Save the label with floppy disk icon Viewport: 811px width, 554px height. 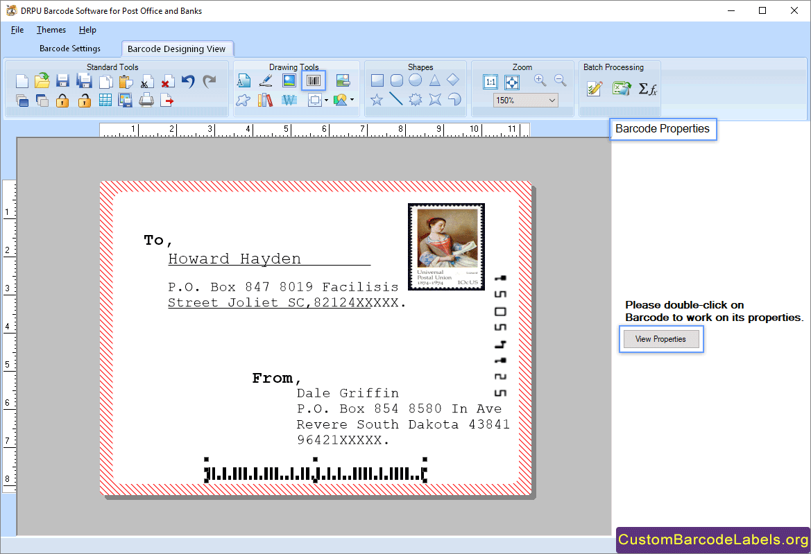click(x=62, y=80)
